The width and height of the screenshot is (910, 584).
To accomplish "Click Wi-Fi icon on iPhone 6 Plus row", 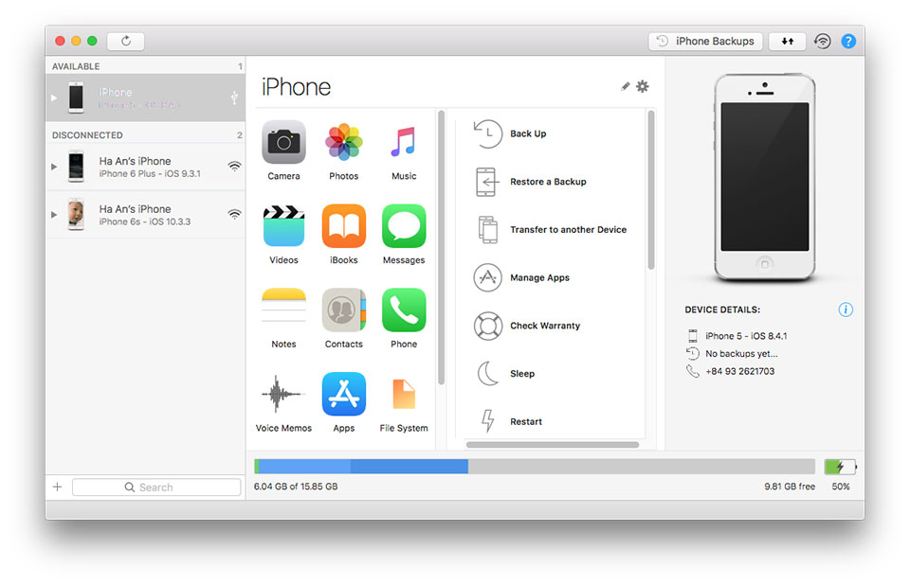I will (x=234, y=167).
